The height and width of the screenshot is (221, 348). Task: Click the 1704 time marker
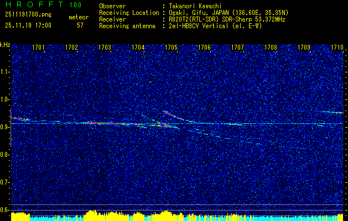pyautogui.click(x=138, y=47)
